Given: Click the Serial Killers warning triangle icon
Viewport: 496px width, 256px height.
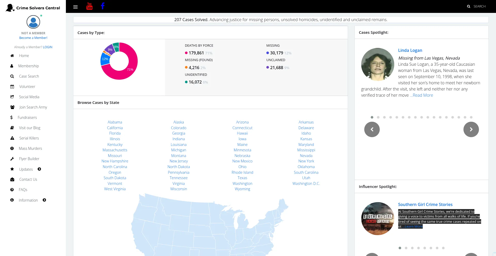Looking at the screenshot, I should click(12, 138).
